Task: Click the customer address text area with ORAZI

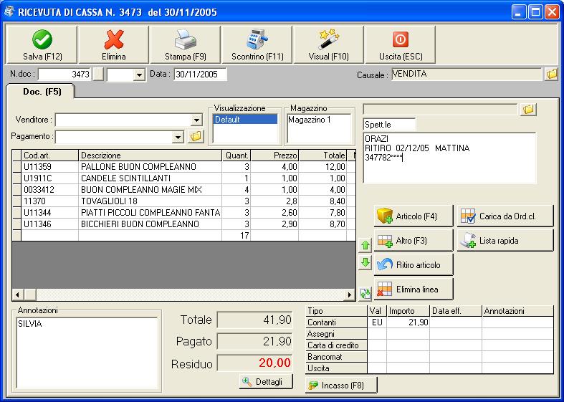Action: tap(449, 158)
